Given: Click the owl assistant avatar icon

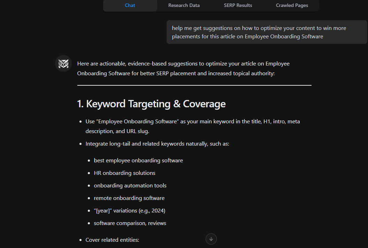Looking at the screenshot, I should pyautogui.click(x=63, y=63).
